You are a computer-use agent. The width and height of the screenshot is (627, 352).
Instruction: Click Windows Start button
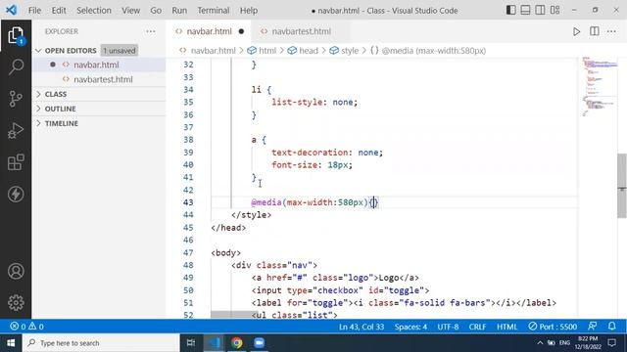pos(11,343)
